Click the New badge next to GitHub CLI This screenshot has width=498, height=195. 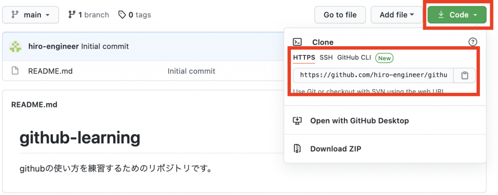tap(385, 58)
